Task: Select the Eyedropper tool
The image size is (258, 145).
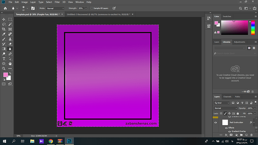Action: coord(4,34)
